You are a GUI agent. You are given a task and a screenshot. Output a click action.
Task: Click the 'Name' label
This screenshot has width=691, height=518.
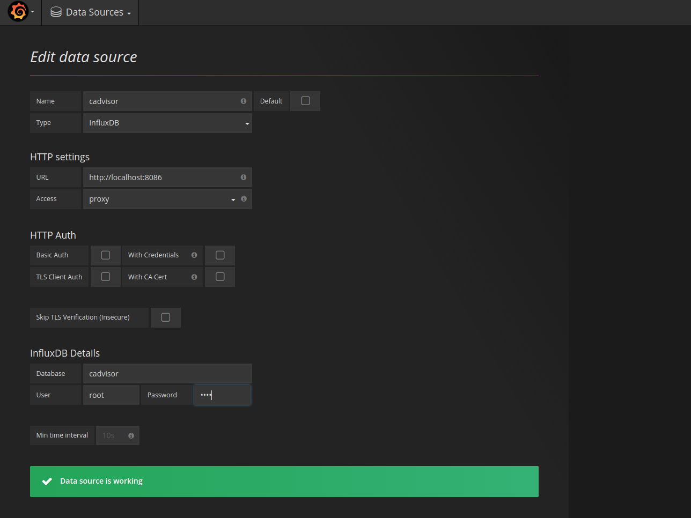coord(46,101)
